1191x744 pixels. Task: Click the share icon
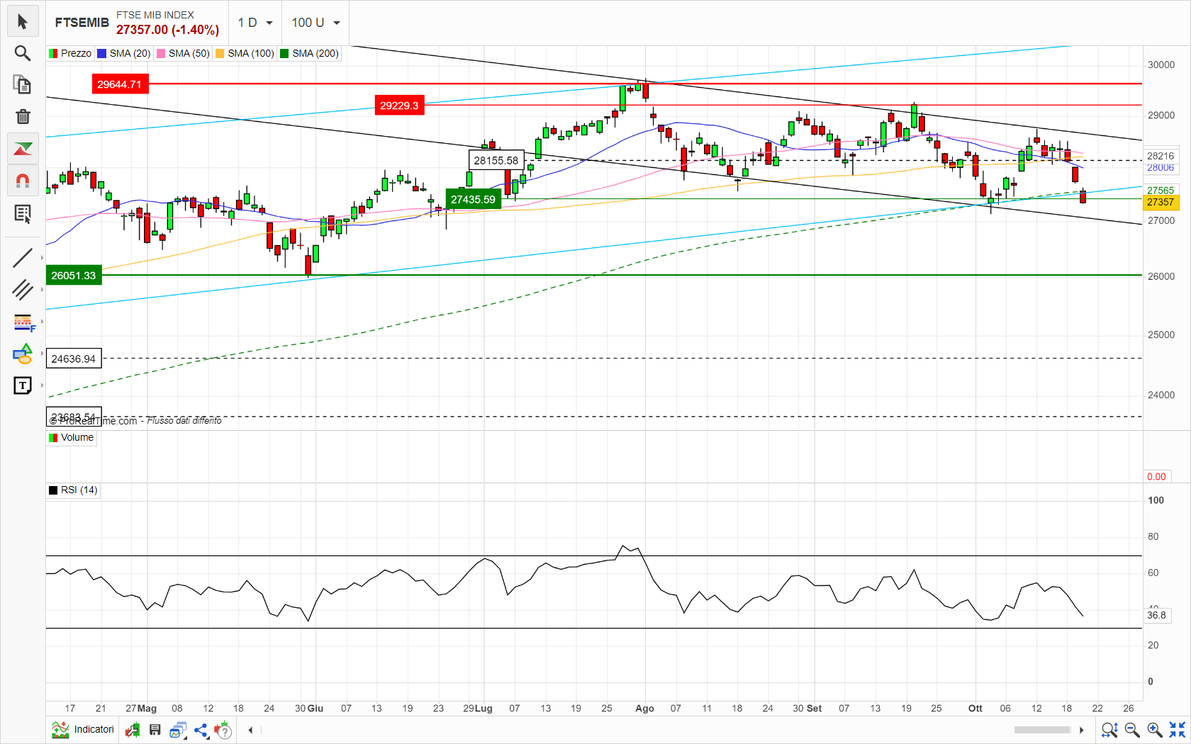(201, 730)
